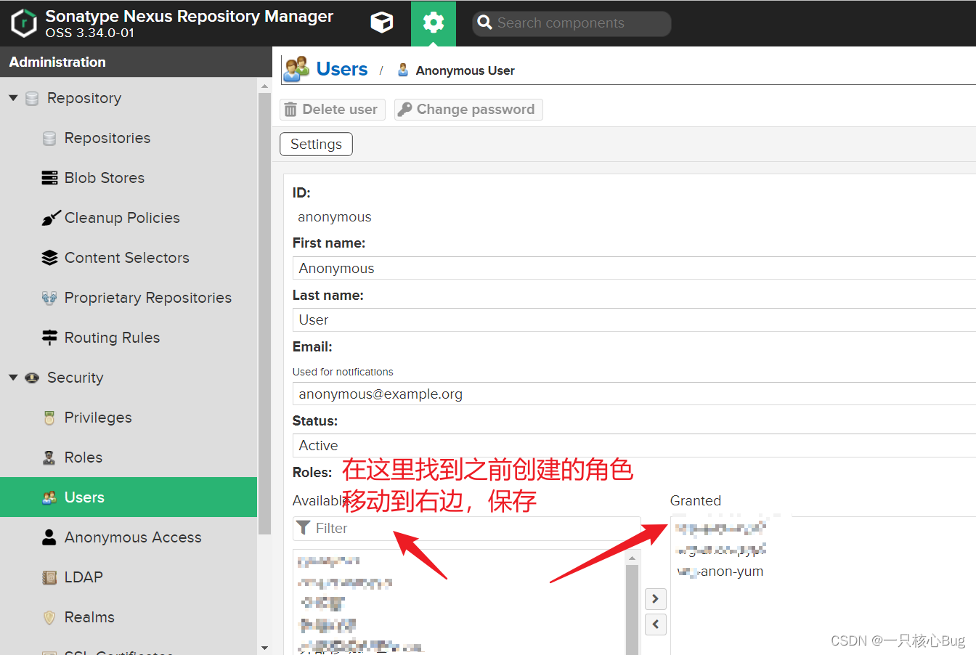Image resolution: width=976 pixels, height=655 pixels.
Task: Click the filter funnel icon
Action: [x=304, y=528]
